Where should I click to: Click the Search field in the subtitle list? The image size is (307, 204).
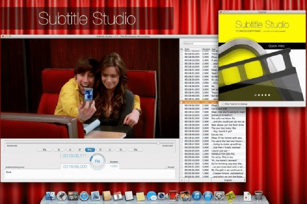pyautogui.click(x=201, y=44)
